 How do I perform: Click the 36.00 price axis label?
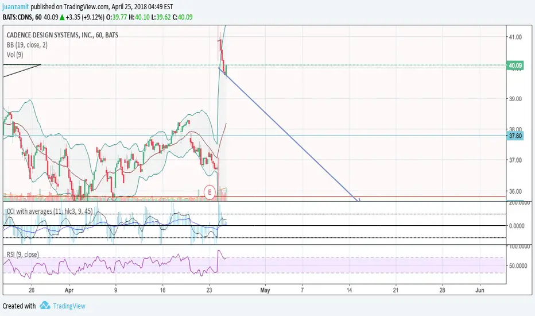pyautogui.click(x=515, y=191)
